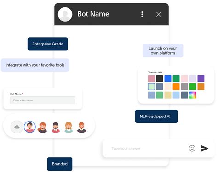Image resolution: width=218 pixels, height=172 pixels.
Task: Pick the periwinkle blue swatch below mint
Action: click(x=151, y=95)
